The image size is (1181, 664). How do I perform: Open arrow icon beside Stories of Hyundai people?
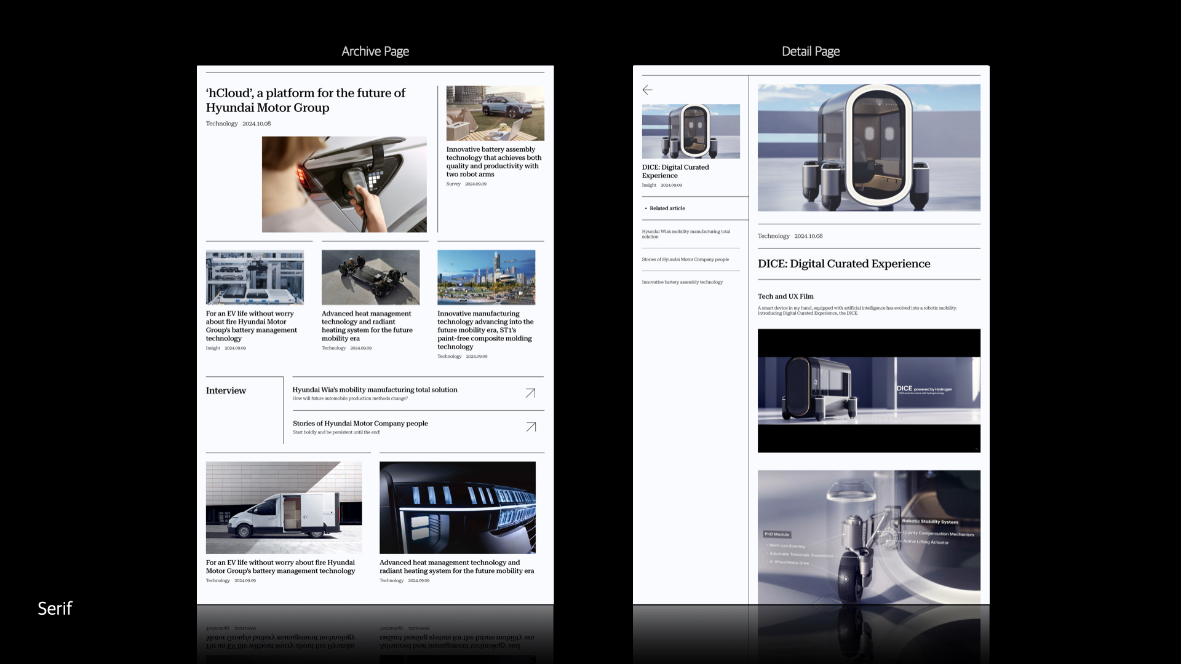coord(531,427)
